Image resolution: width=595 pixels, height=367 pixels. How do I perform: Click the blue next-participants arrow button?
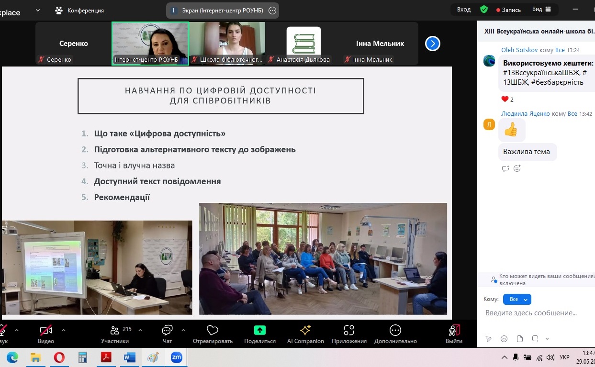pos(433,44)
